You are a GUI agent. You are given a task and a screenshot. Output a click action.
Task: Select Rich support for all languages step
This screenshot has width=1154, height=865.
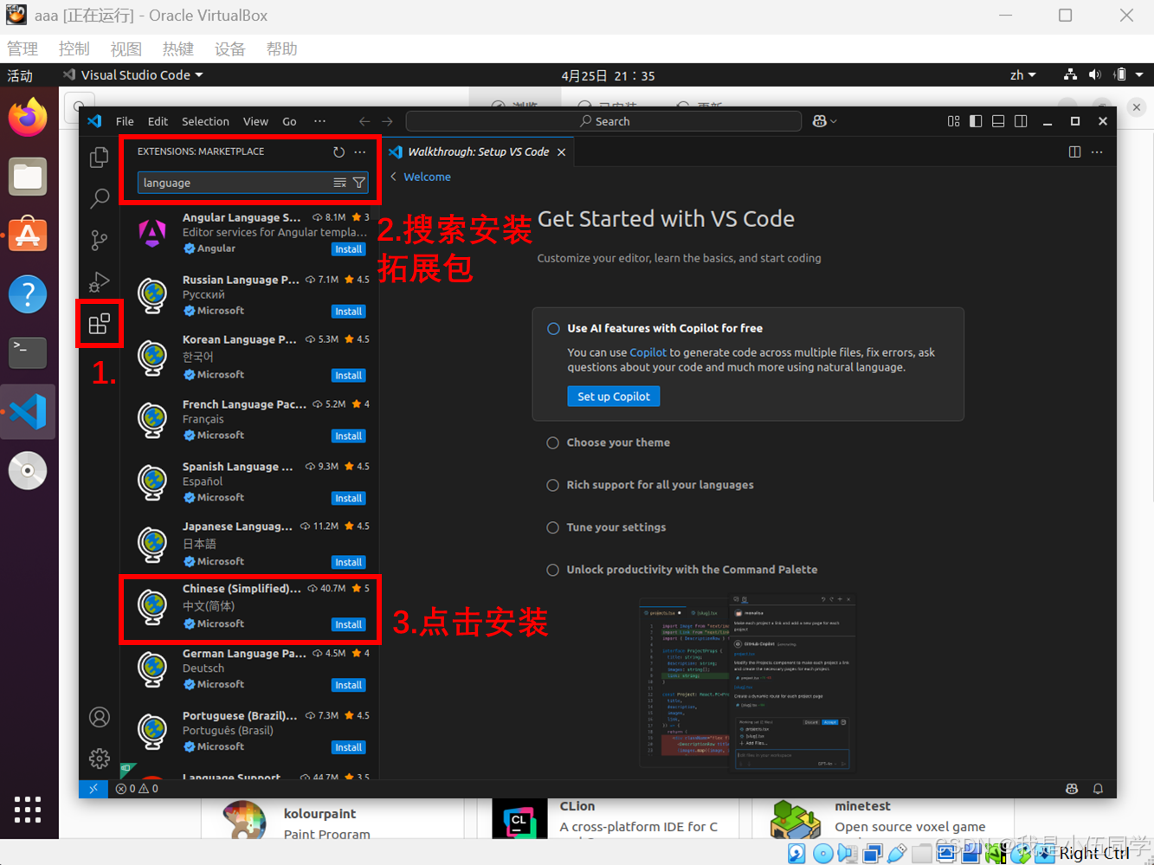click(x=660, y=485)
